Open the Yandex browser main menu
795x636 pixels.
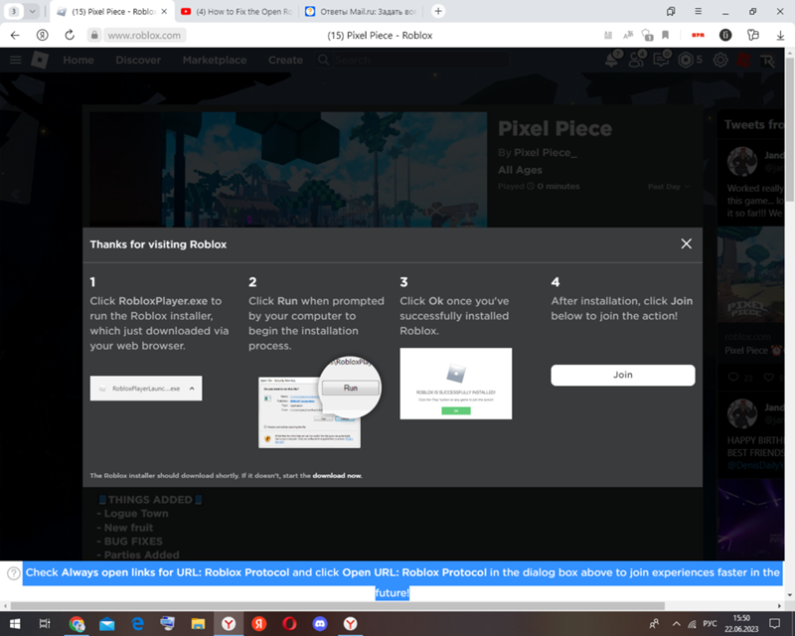click(699, 11)
